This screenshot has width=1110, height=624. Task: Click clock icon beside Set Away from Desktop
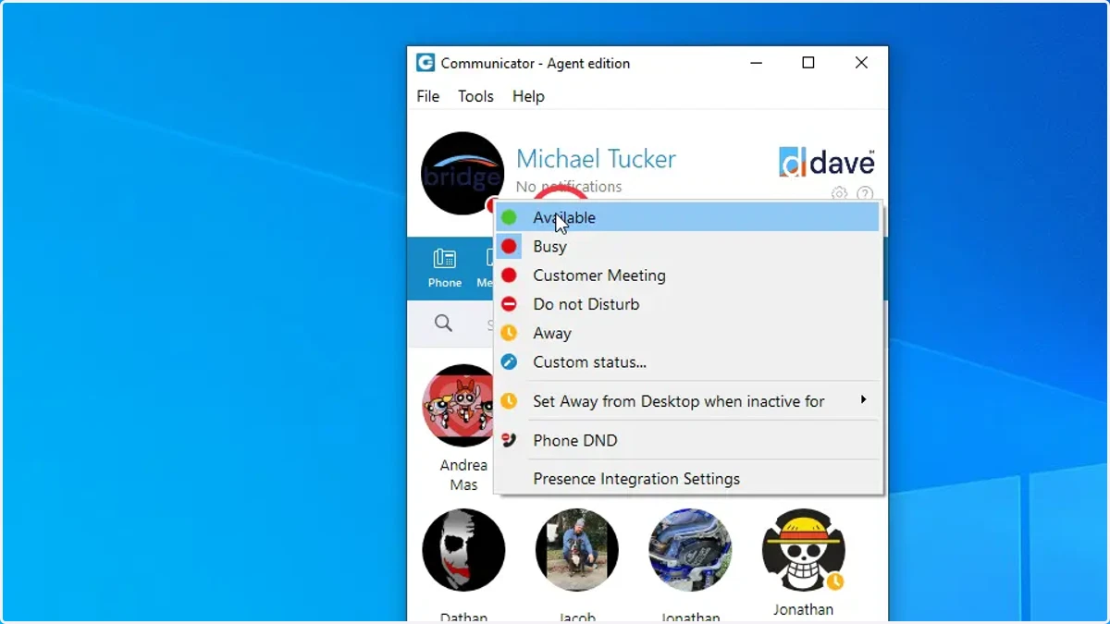tap(509, 401)
